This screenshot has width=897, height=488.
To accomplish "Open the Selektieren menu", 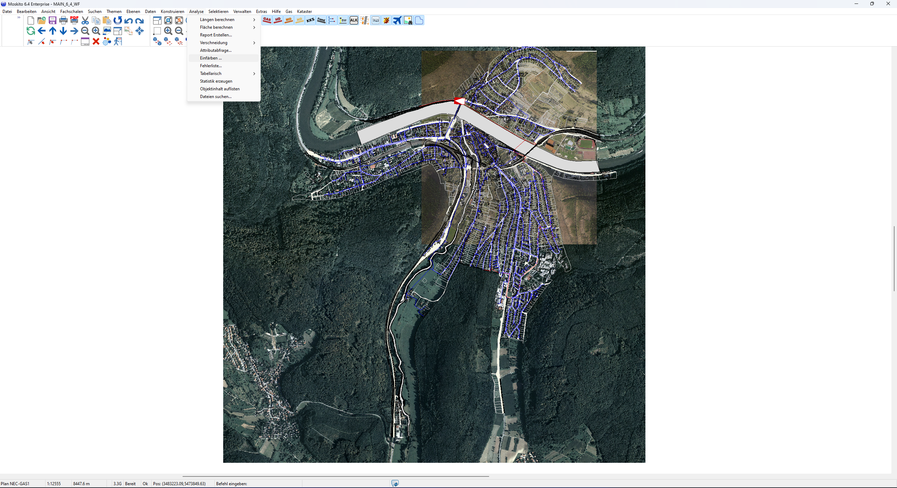I will 218,12.
